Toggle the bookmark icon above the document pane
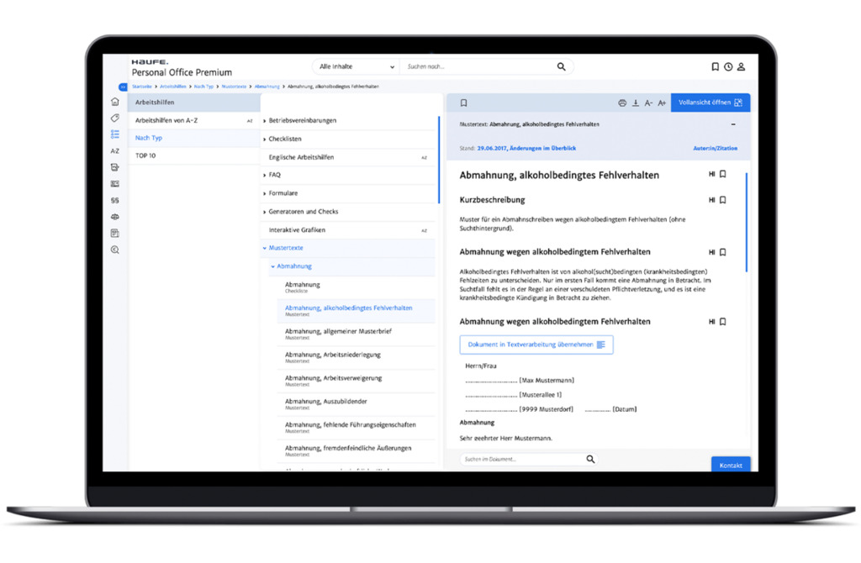The width and height of the screenshot is (861, 563). coord(463,102)
